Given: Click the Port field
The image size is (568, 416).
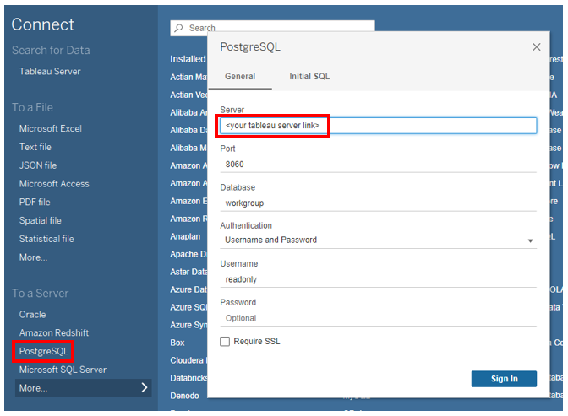Looking at the screenshot, I should click(377, 165).
